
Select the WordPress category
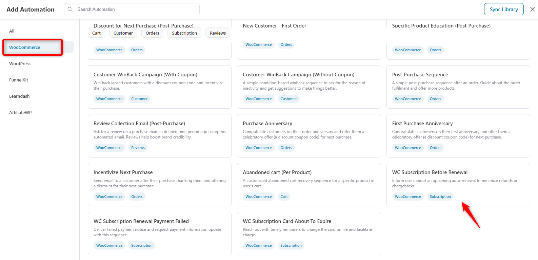click(20, 63)
